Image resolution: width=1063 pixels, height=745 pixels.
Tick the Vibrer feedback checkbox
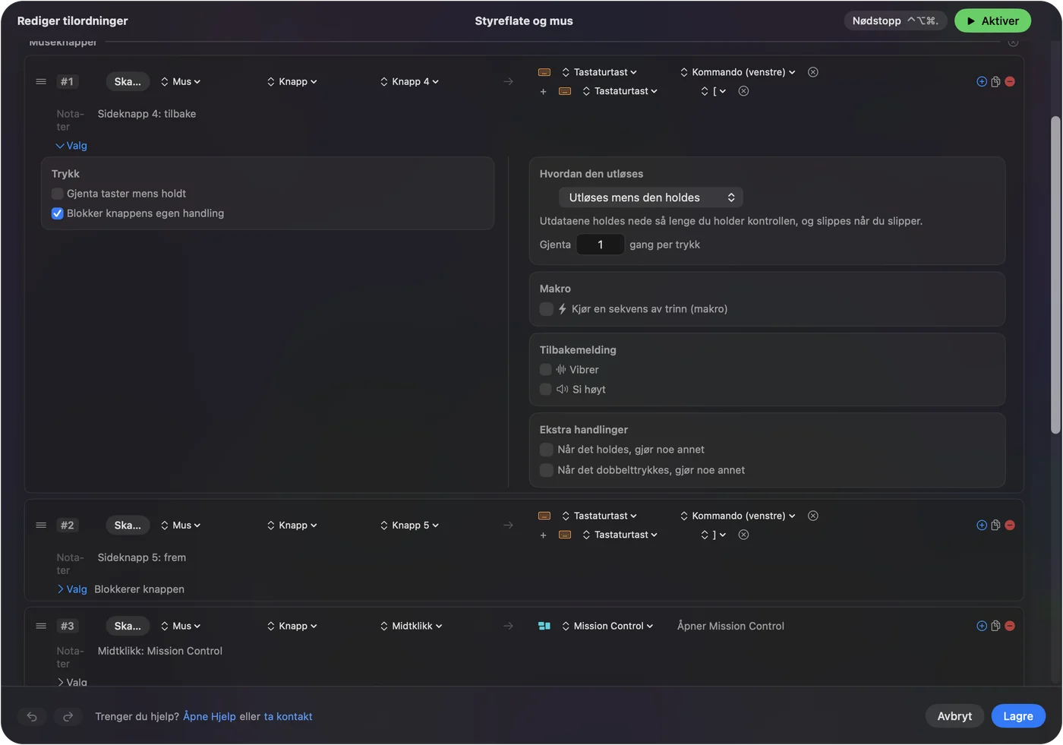click(546, 370)
